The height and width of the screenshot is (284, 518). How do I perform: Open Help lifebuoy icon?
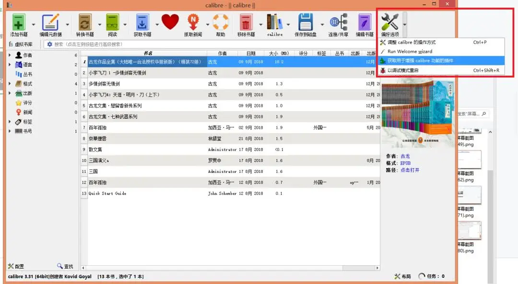pyautogui.click(x=220, y=23)
